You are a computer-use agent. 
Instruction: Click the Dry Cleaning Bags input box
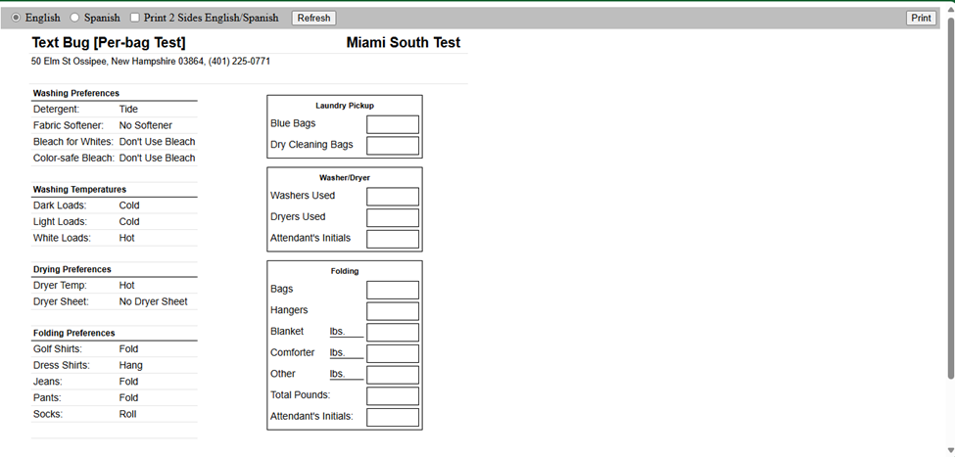tap(392, 146)
